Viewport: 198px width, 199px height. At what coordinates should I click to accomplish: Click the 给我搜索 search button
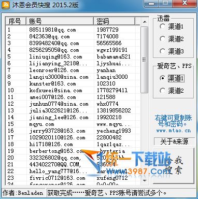point(174,165)
